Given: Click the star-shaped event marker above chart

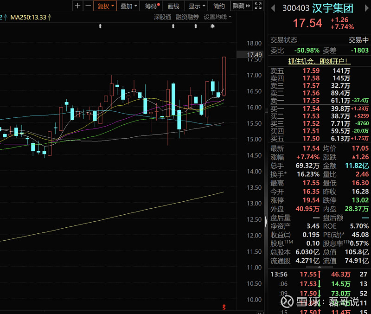Looking at the screenshot, I should 212,26.
